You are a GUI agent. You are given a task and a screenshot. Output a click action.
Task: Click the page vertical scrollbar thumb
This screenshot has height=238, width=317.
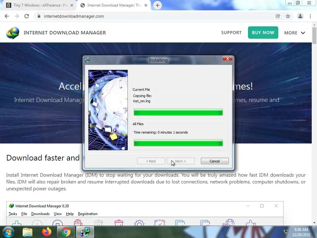(x=315, y=35)
